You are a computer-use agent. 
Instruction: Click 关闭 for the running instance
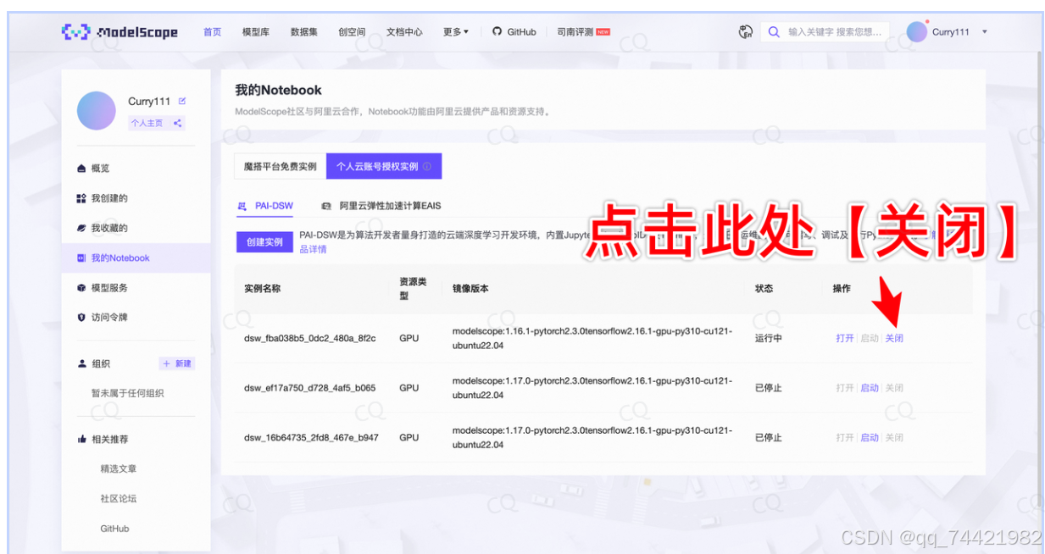pyautogui.click(x=894, y=338)
